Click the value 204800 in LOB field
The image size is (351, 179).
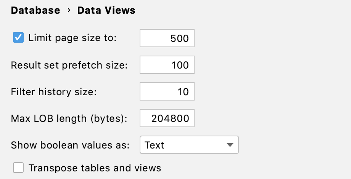[170, 118]
